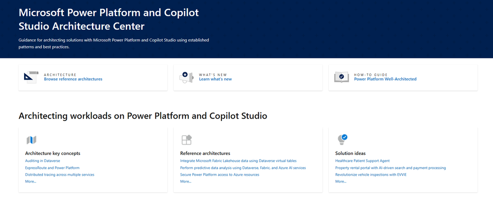The image size is (493, 216).
Task: Click More under Architecture key concepts
Action: [x=31, y=182]
